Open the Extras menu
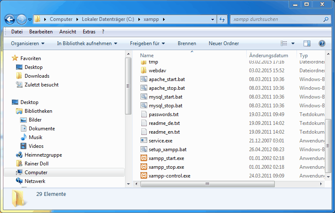This screenshot has width=335, height=213. click(x=89, y=32)
